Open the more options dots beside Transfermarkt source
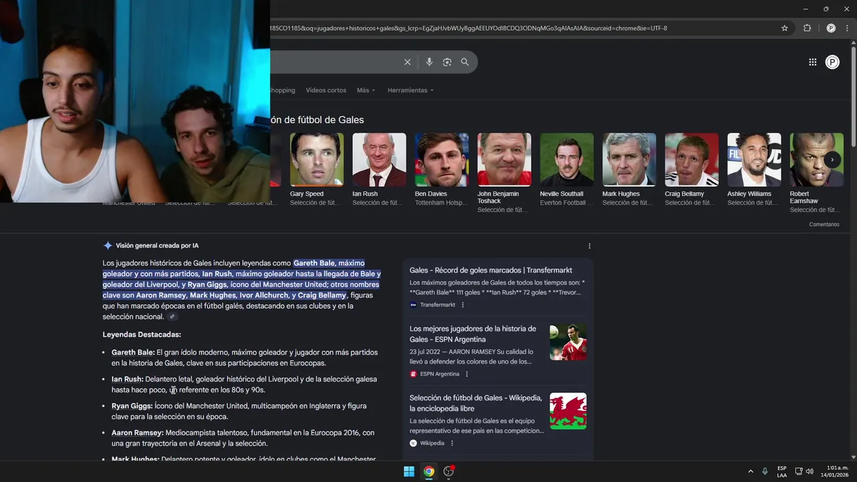The width and height of the screenshot is (857, 482). pos(463,305)
